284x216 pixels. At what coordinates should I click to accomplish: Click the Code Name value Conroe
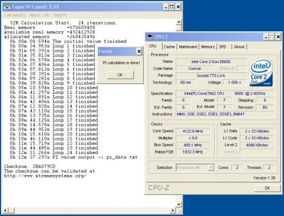[195, 69]
